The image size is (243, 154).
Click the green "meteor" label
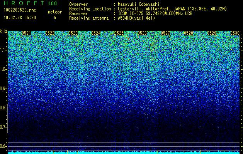tap(55, 12)
